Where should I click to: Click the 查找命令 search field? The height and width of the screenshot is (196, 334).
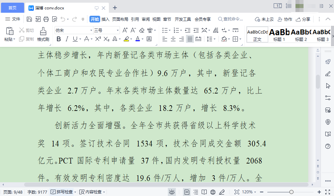(x=230, y=19)
